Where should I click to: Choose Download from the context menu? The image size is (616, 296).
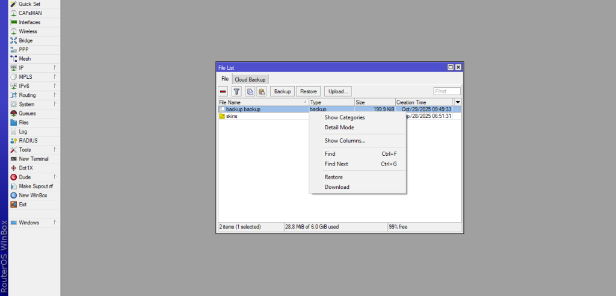coord(337,187)
